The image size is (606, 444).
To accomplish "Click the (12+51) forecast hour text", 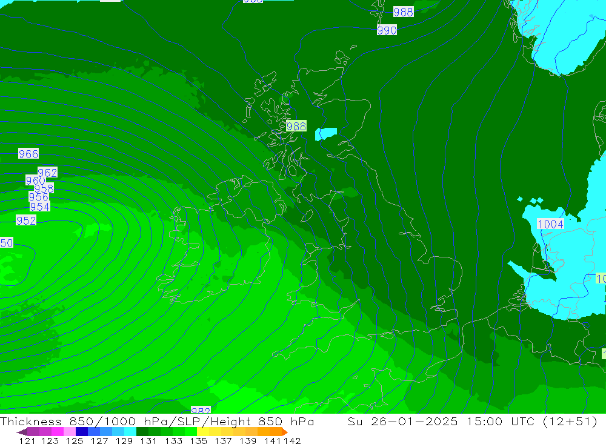I will pyautogui.click(x=570, y=422).
